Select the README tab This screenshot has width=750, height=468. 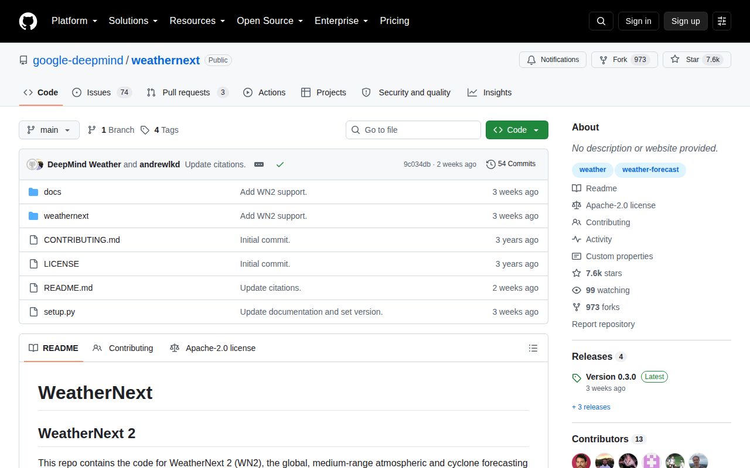point(53,348)
